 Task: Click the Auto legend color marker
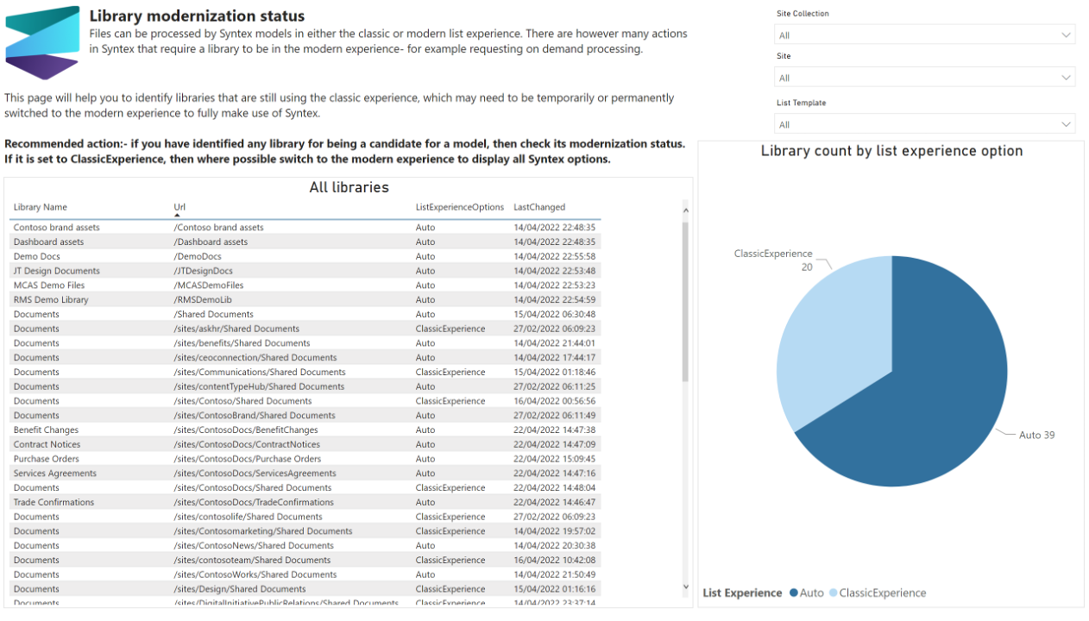point(792,593)
